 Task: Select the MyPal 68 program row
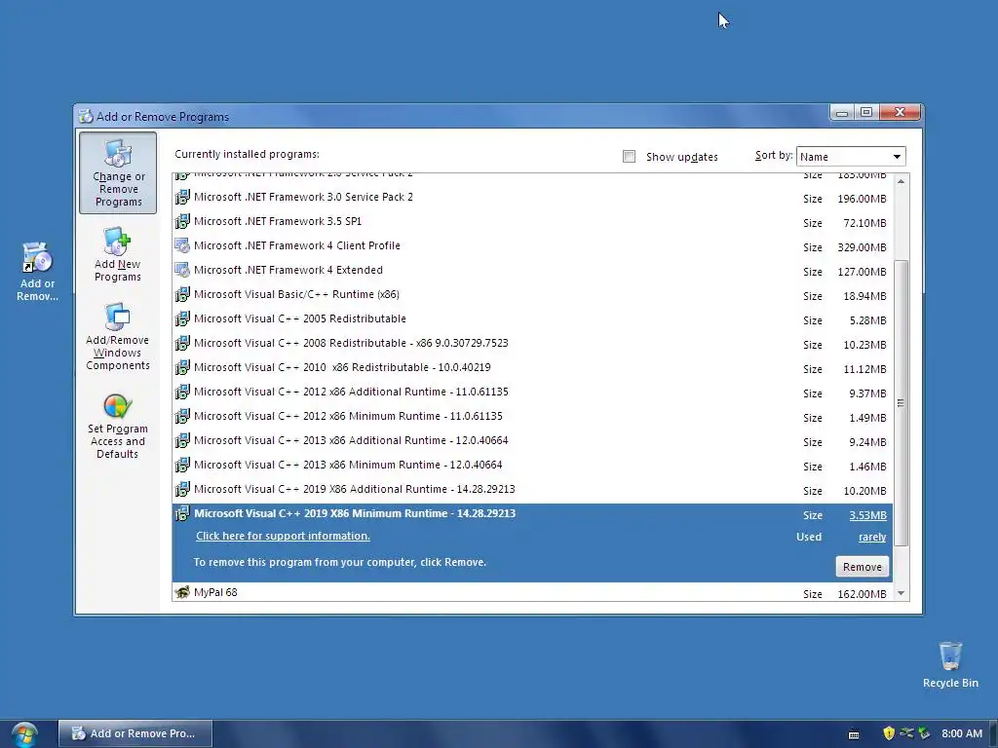pyautogui.click(x=532, y=592)
